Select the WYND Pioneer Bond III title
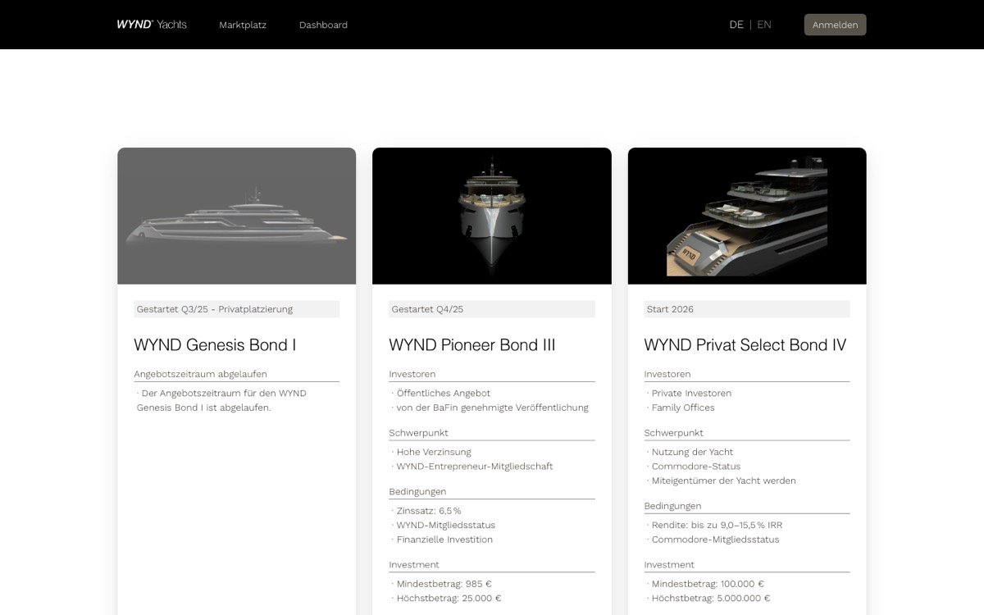Viewport: 984px width, 615px height. pyautogui.click(x=472, y=345)
